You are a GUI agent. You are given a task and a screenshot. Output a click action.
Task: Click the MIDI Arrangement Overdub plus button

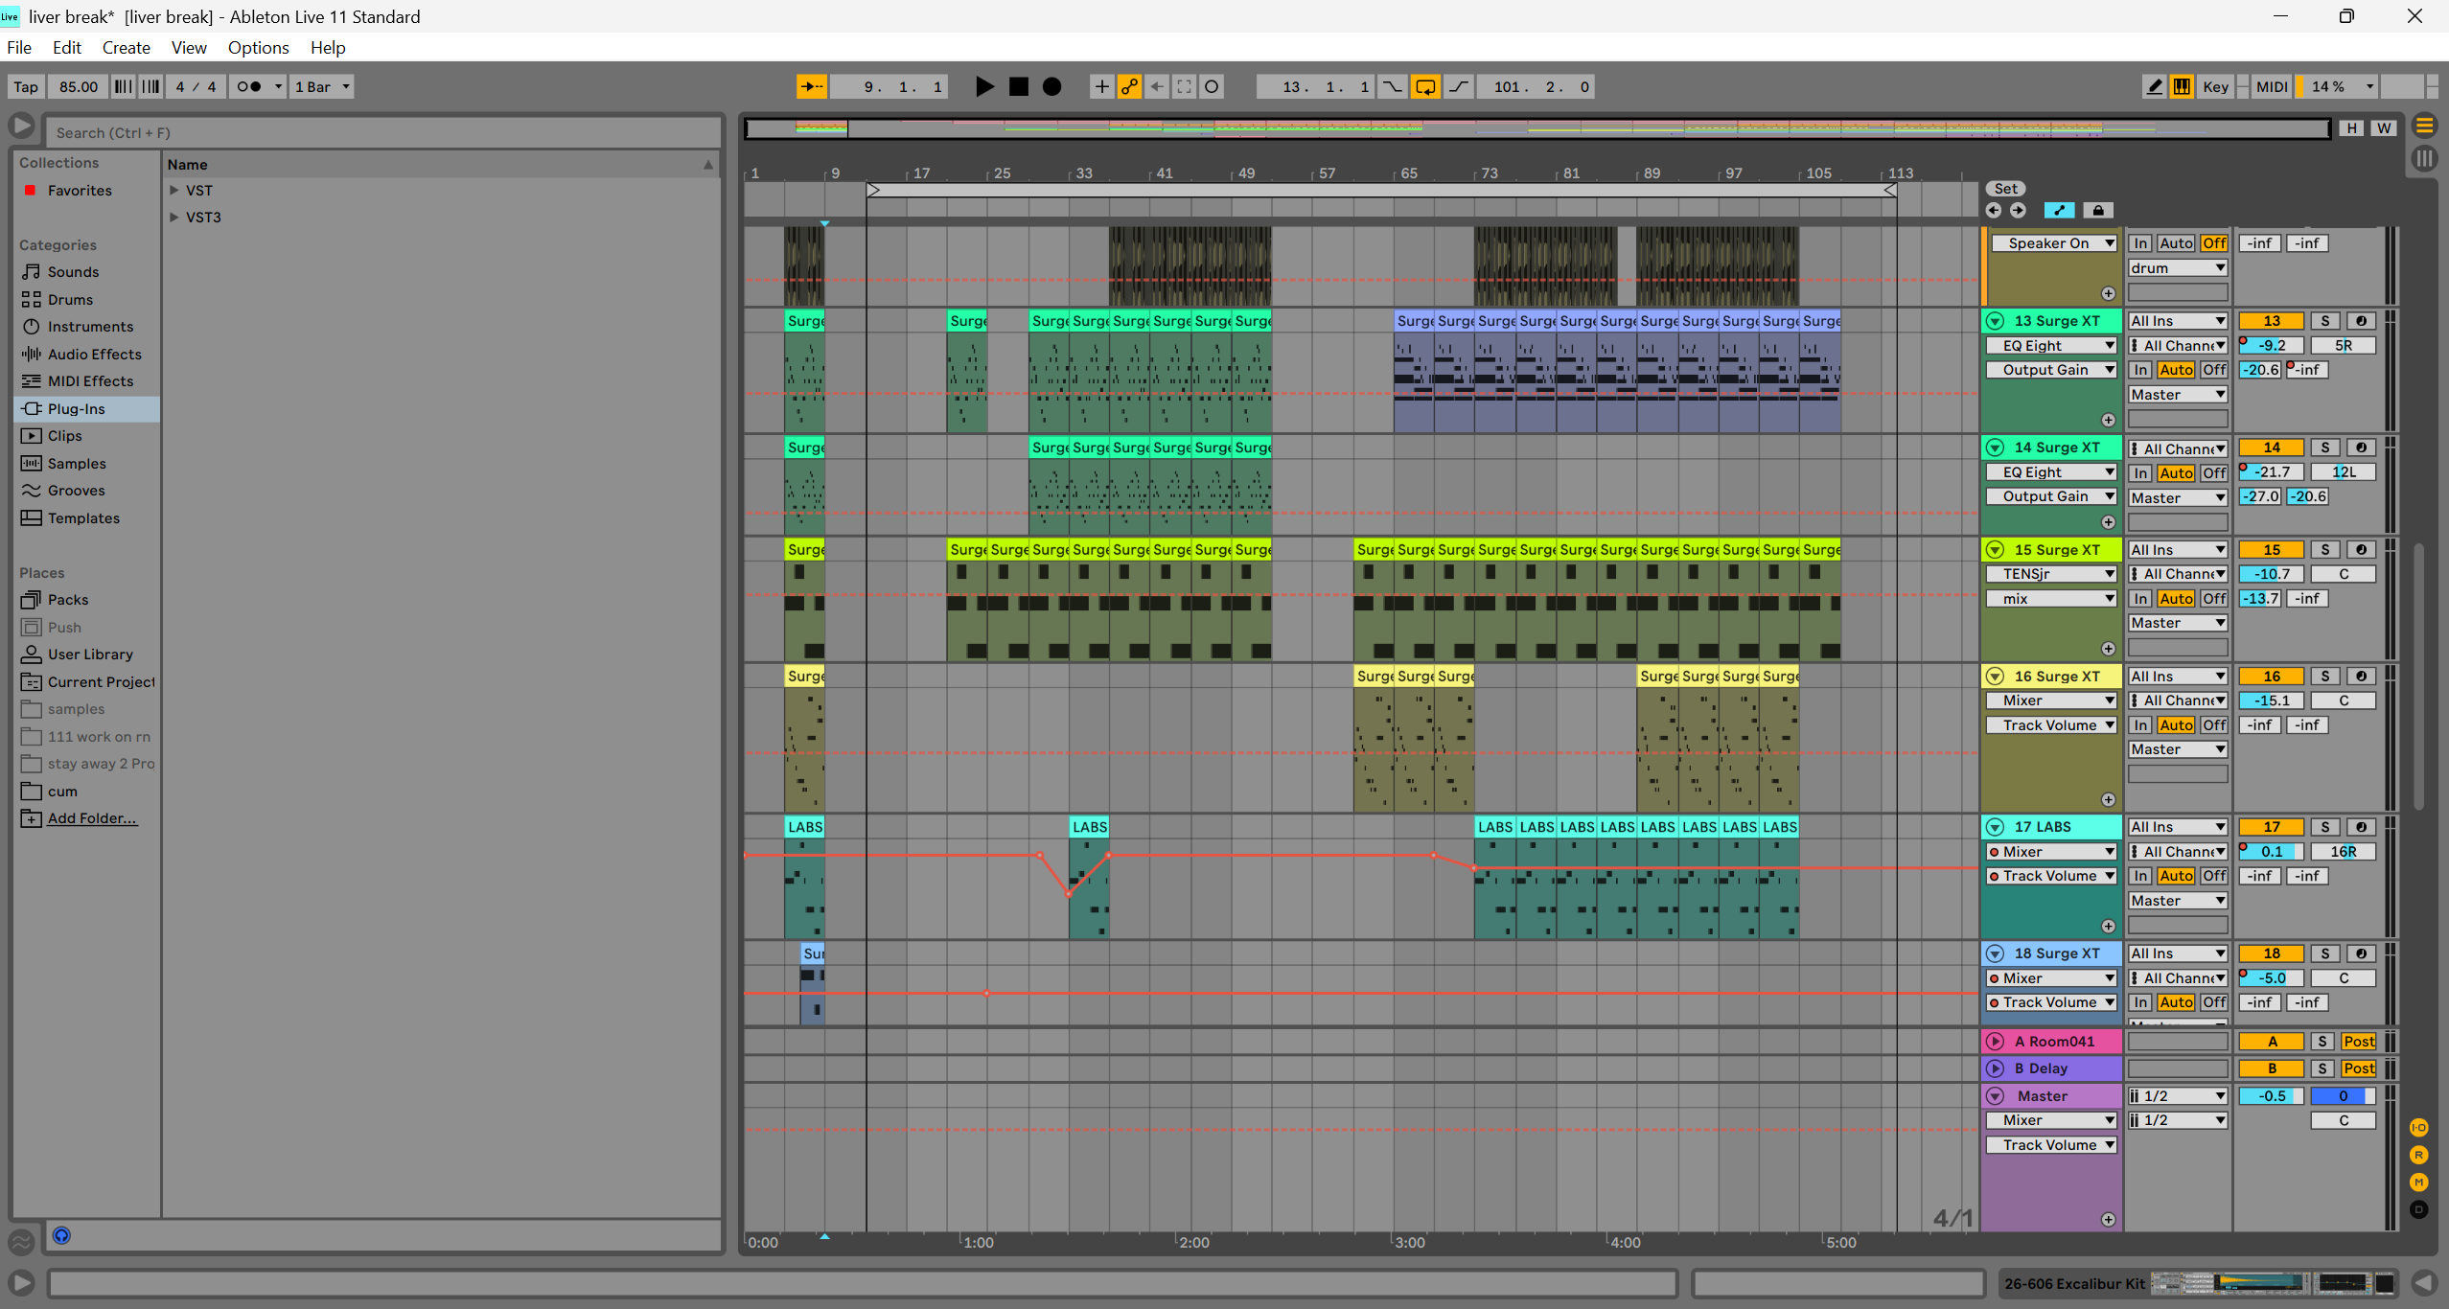click(x=1101, y=87)
